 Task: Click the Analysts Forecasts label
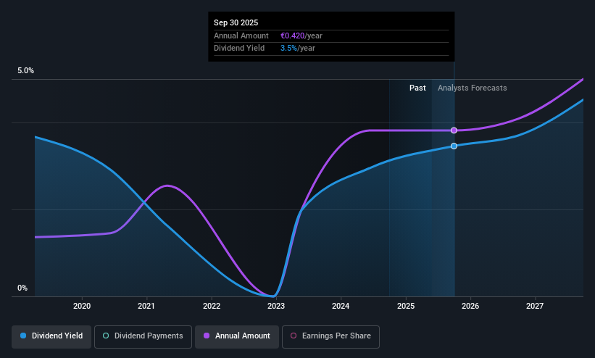pyautogui.click(x=472, y=88)
